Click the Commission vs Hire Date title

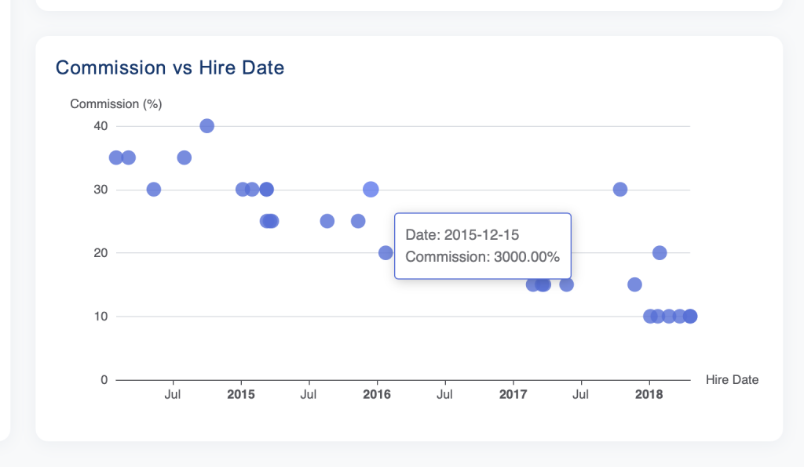tap(170, 67)
